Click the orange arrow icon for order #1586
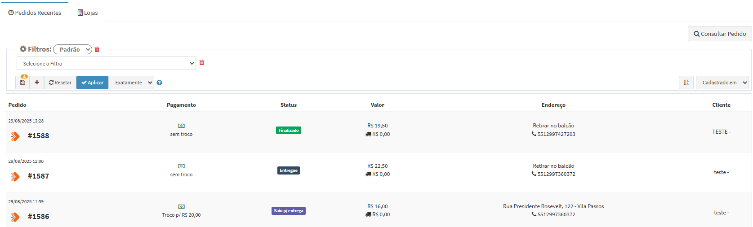This screenshot has height=227, width=753. pos(15,217)
